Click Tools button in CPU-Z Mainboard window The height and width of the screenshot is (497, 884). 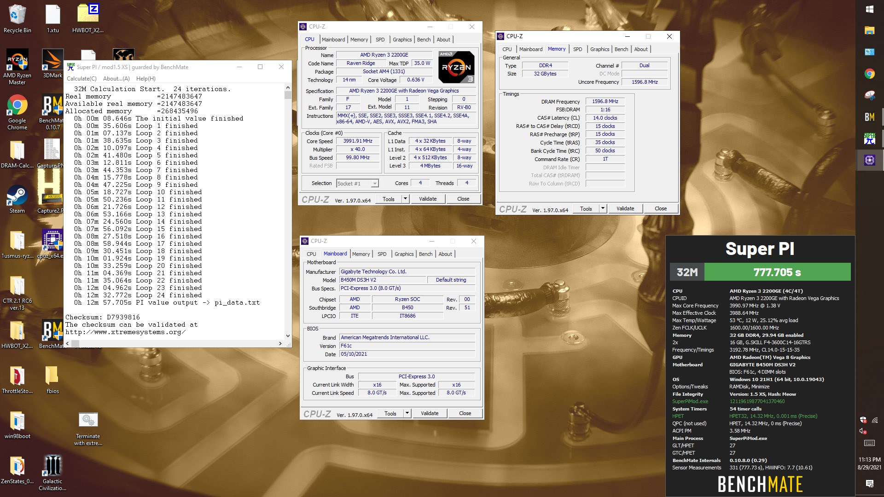[390, 413]
